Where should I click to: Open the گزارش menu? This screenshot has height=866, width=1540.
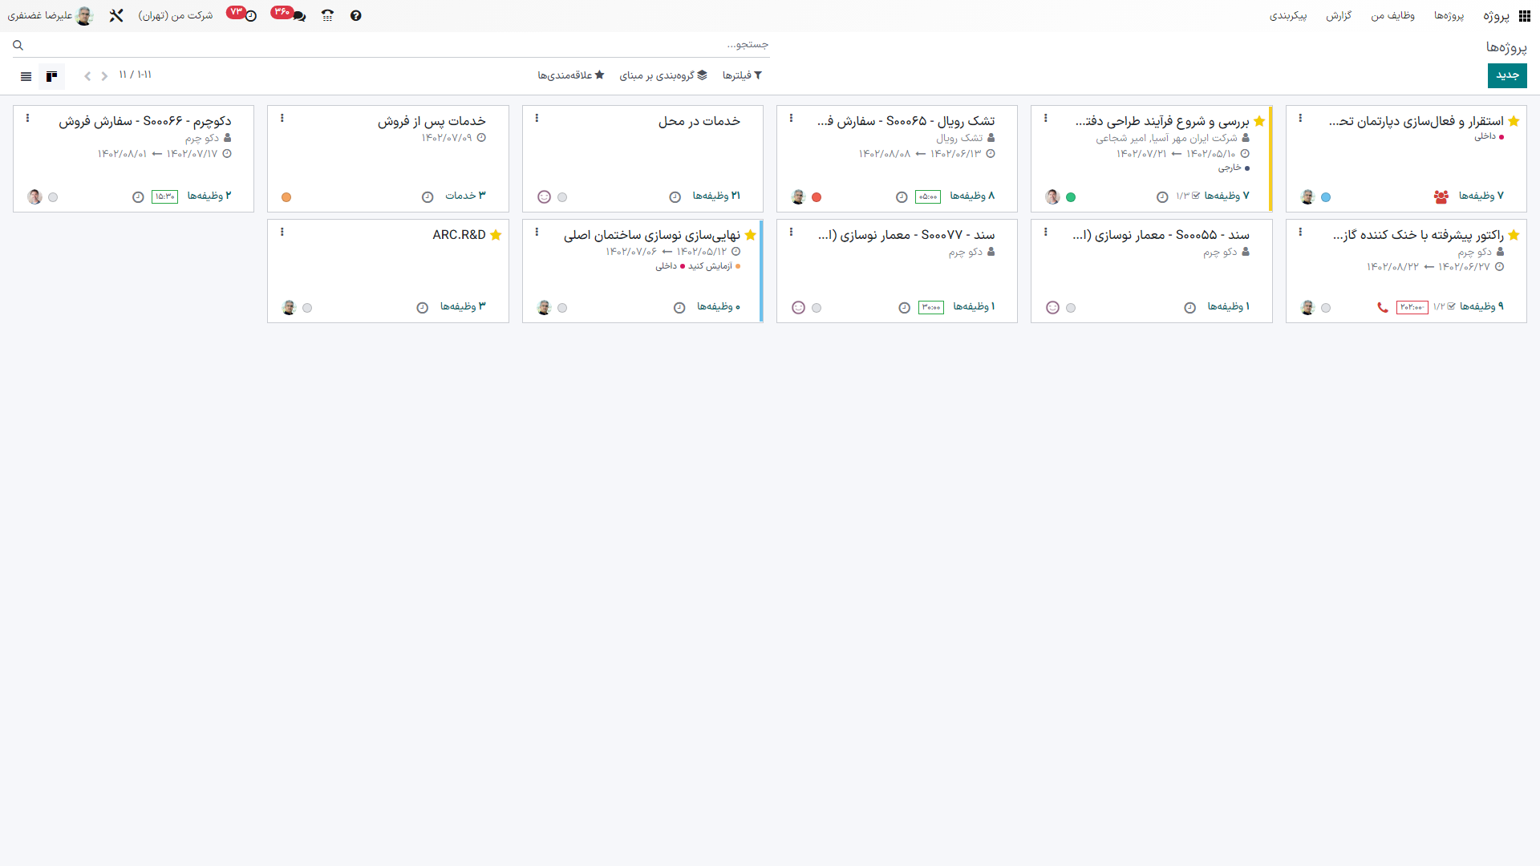coord(1338,16)
